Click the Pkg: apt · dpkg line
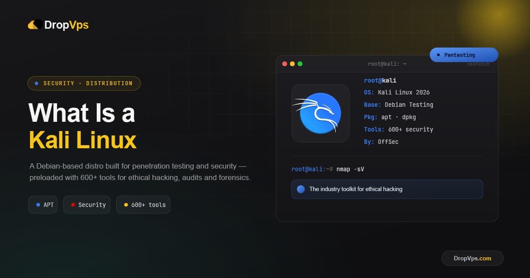The image size is (530, 278). [390, 117]
